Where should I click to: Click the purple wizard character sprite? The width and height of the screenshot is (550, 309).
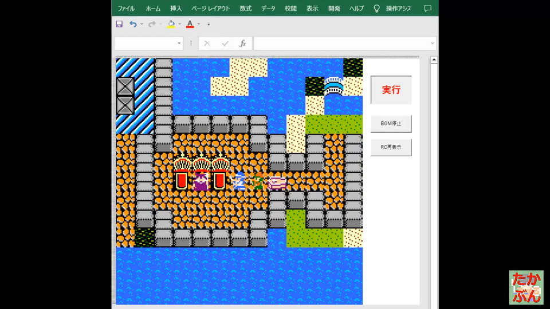click(201, 181)
